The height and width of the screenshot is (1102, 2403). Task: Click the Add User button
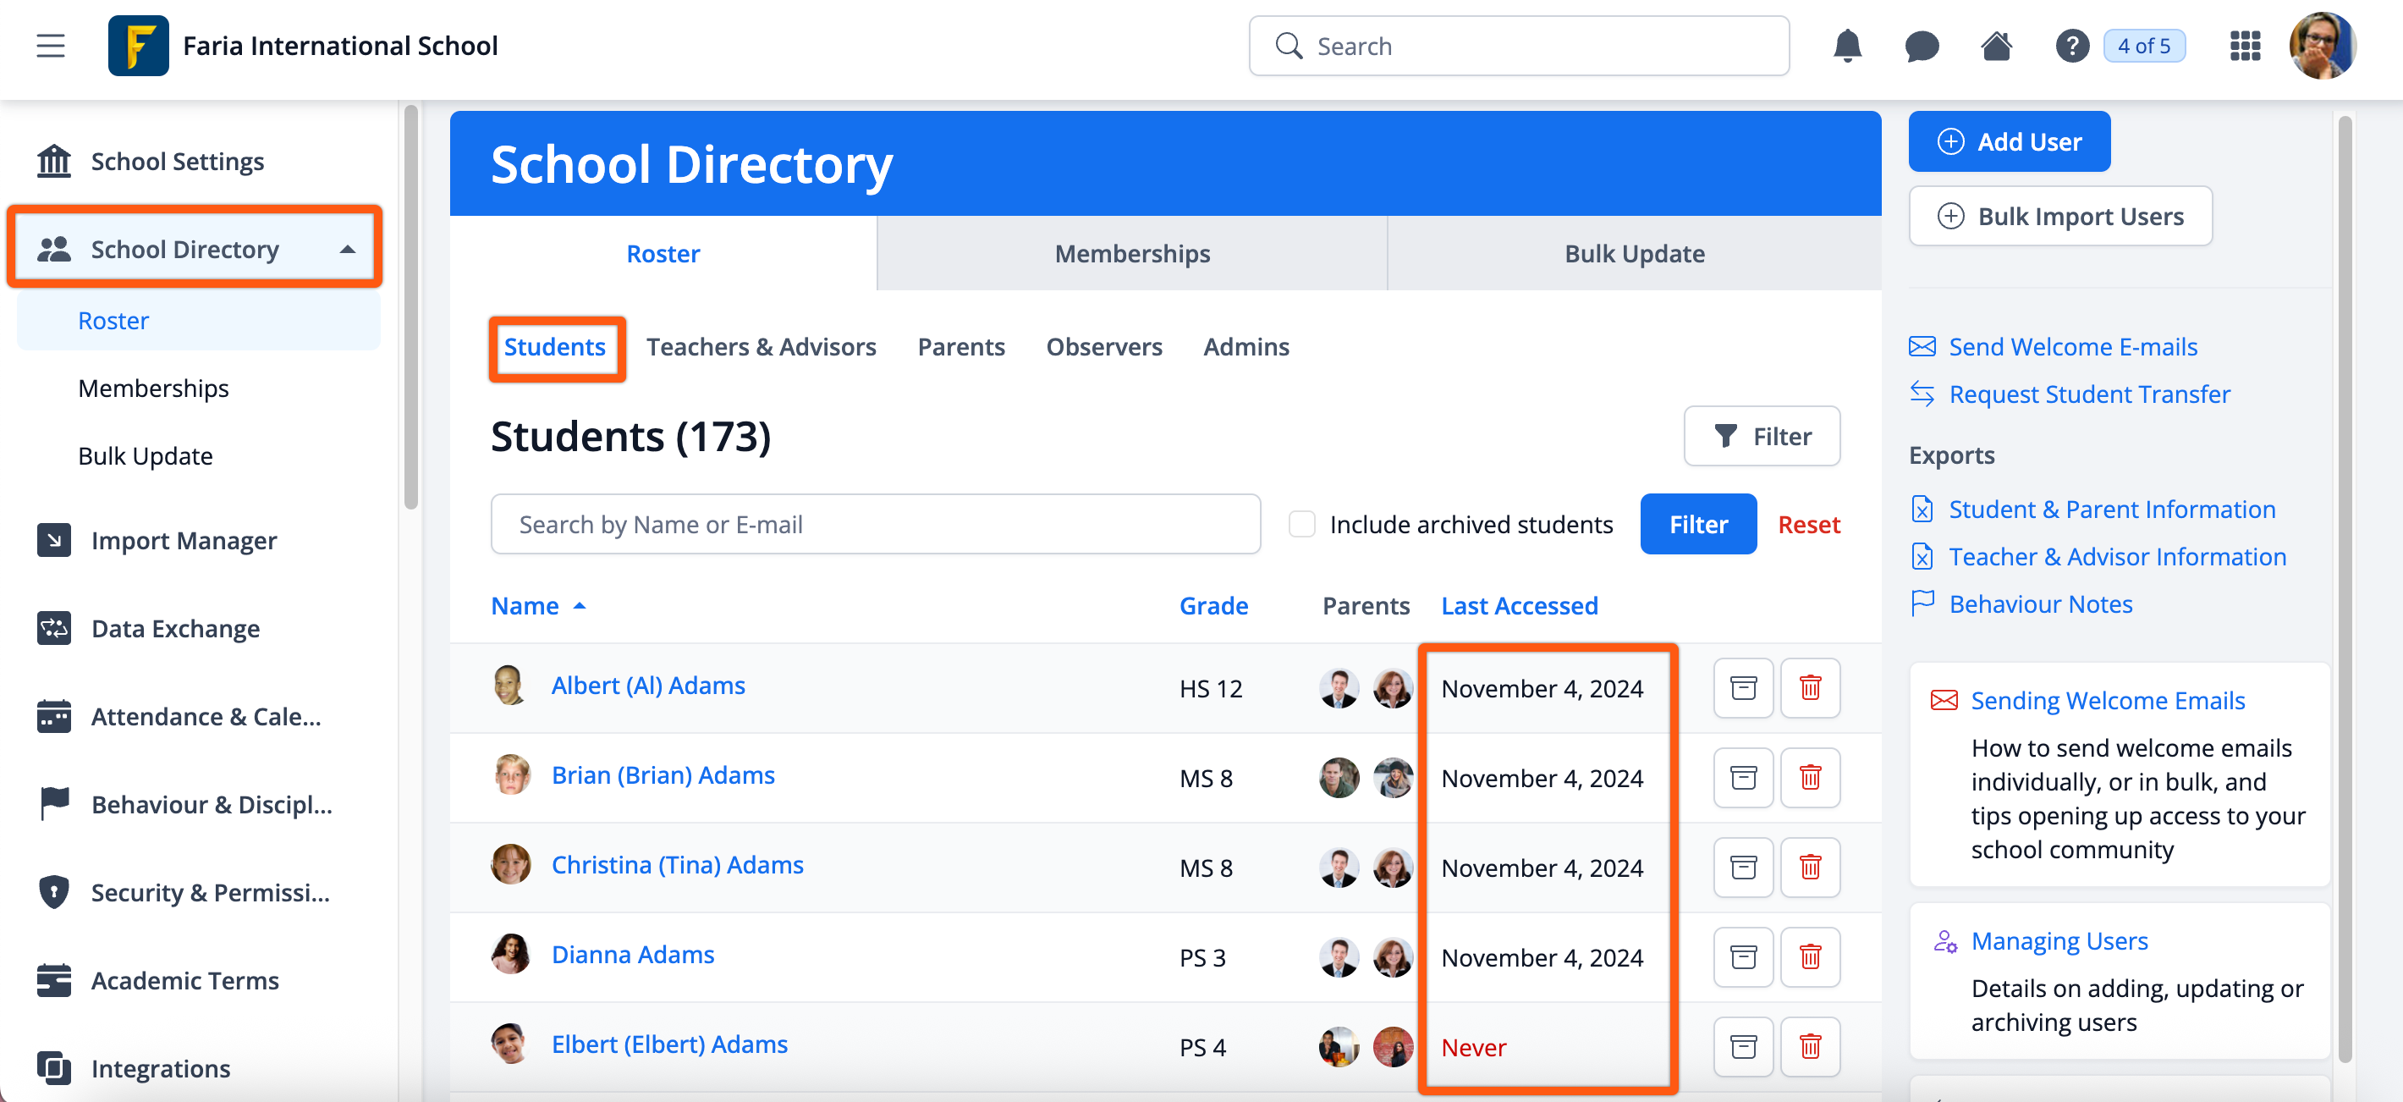2009,141
